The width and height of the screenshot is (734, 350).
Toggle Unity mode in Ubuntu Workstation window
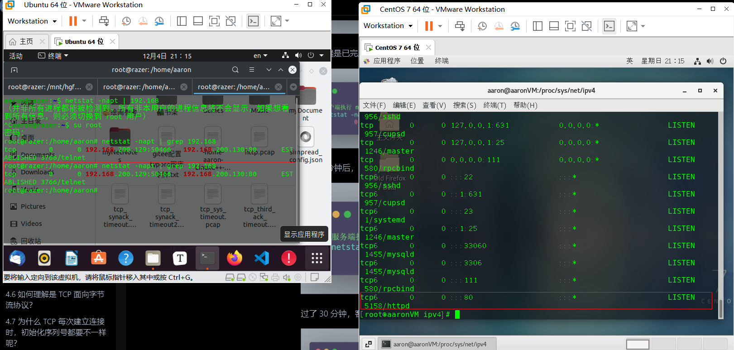(x=230, y=21)
